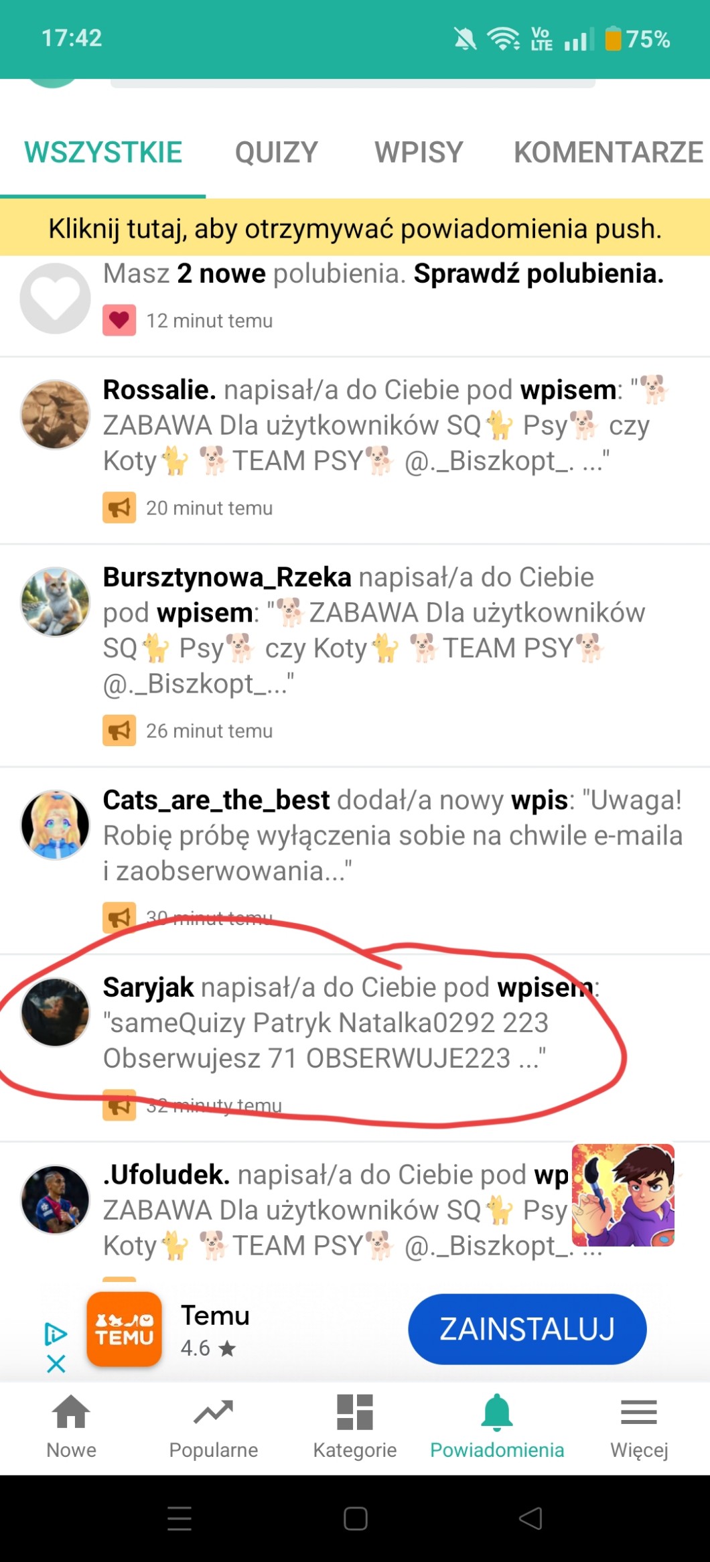
Task: Tap the Android recent apps button
Action: [180, 1518]
